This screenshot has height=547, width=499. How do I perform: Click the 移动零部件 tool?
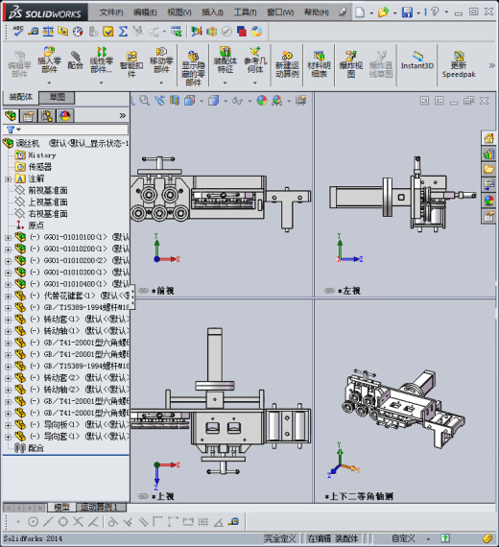pyautogui.click(x=161, y=59)
